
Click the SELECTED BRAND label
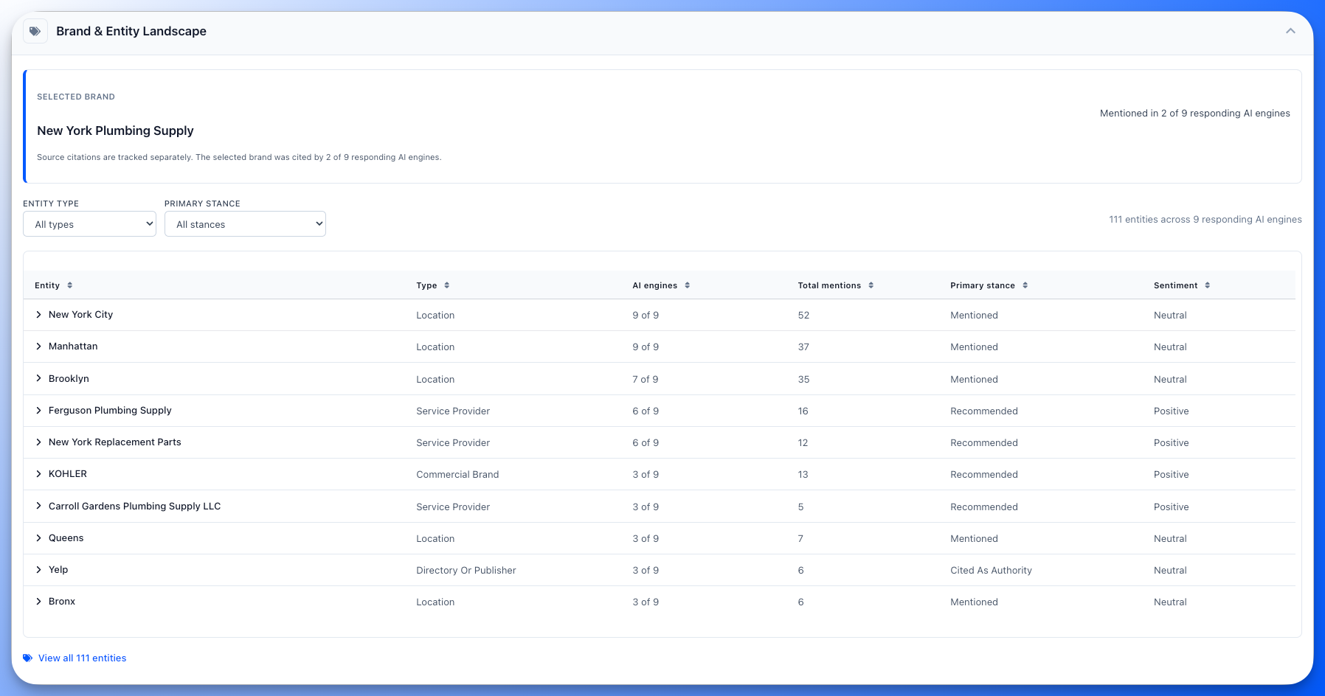click(76, 97)
